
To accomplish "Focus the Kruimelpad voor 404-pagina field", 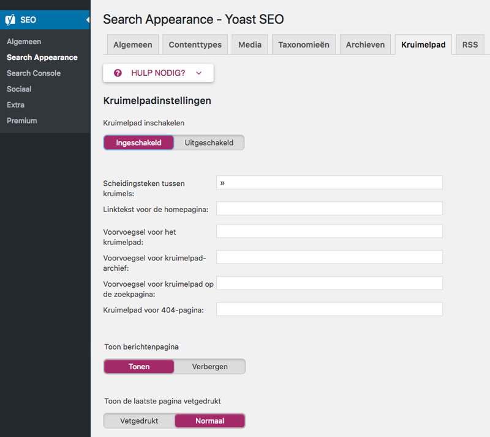I will [x=330, y=309].
